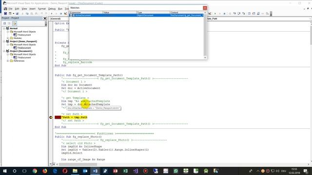This screenshot has width=312, height=175.
Task: Toggle Folders button in Project panel
Action: [15, 23]
